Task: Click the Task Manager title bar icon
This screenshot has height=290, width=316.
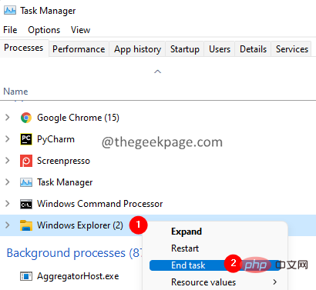Action: point(10,11)
